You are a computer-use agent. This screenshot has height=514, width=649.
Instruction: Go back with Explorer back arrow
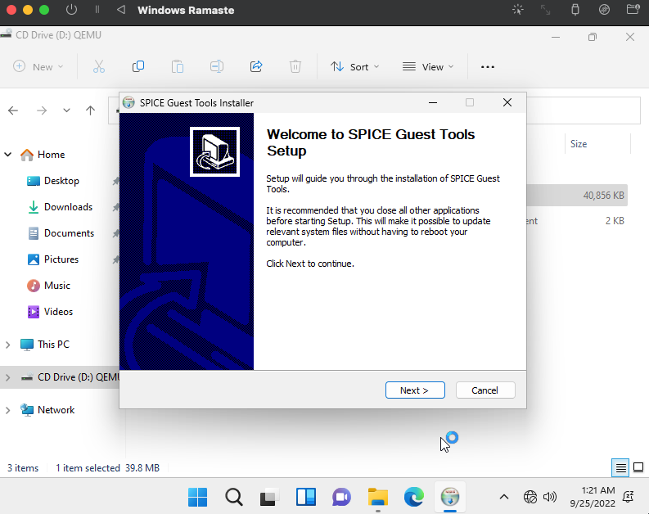click(13, 110)
